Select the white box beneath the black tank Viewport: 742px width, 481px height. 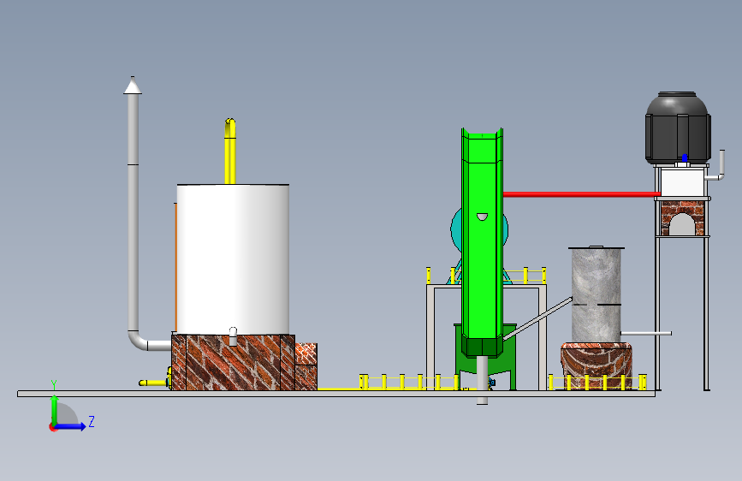pos(681,182)
